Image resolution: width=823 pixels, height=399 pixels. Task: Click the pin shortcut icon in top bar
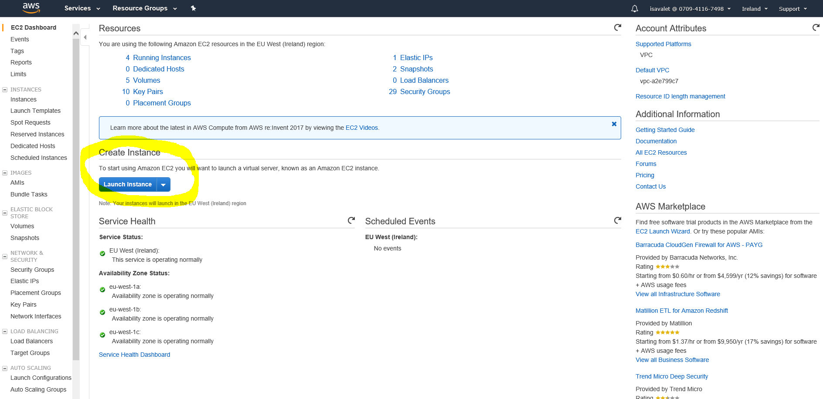(194, 8)
